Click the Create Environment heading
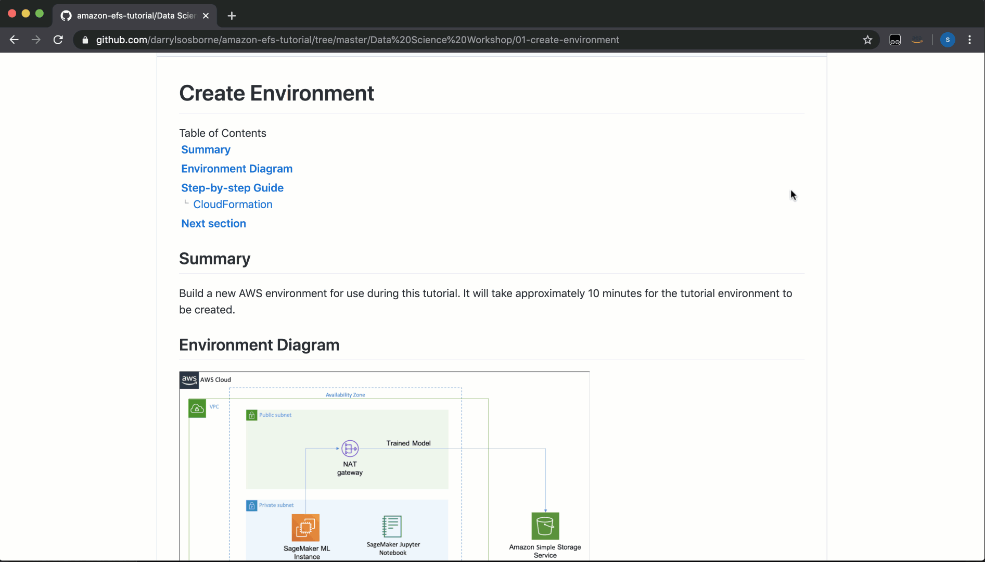The image size is (985, 562). tap(276, 94)
